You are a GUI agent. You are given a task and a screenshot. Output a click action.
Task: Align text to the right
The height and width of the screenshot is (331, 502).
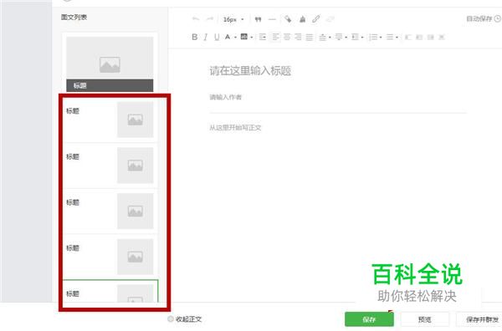(x=298, y=37)
